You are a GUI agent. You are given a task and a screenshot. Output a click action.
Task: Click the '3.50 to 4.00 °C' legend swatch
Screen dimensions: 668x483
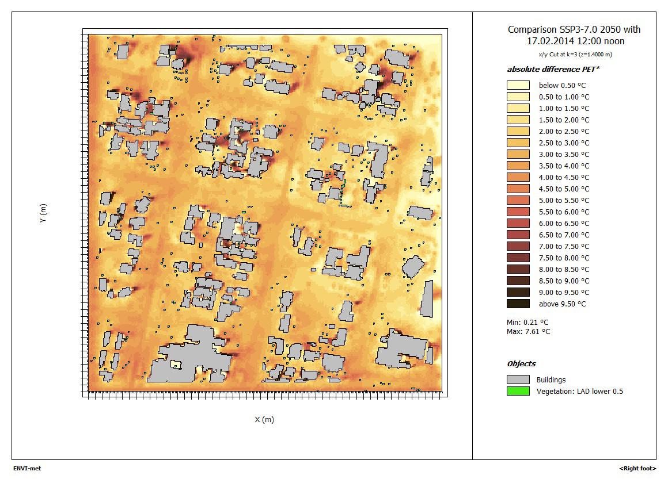click(518, 166)
